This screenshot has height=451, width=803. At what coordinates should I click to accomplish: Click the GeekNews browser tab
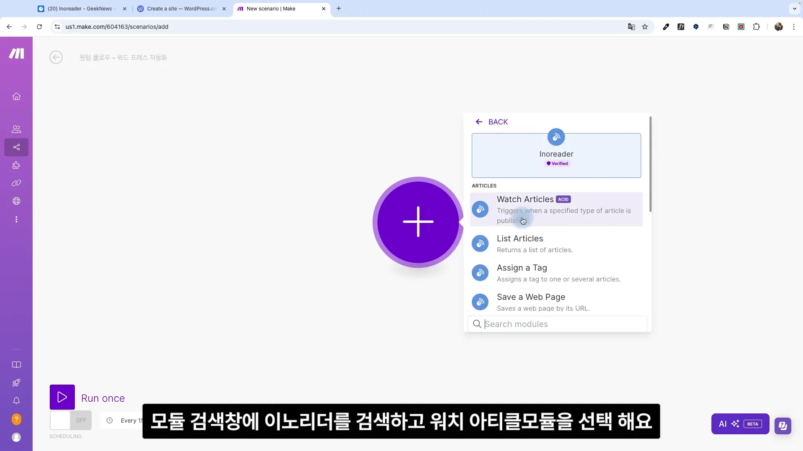[x=82, y=8]
